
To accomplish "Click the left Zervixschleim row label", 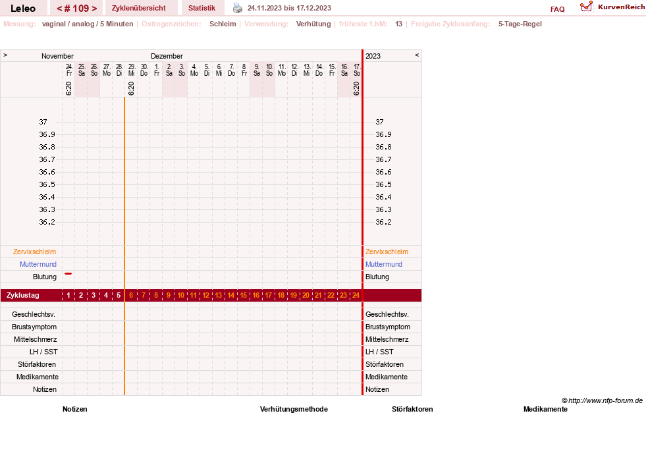I will (35, 252).
